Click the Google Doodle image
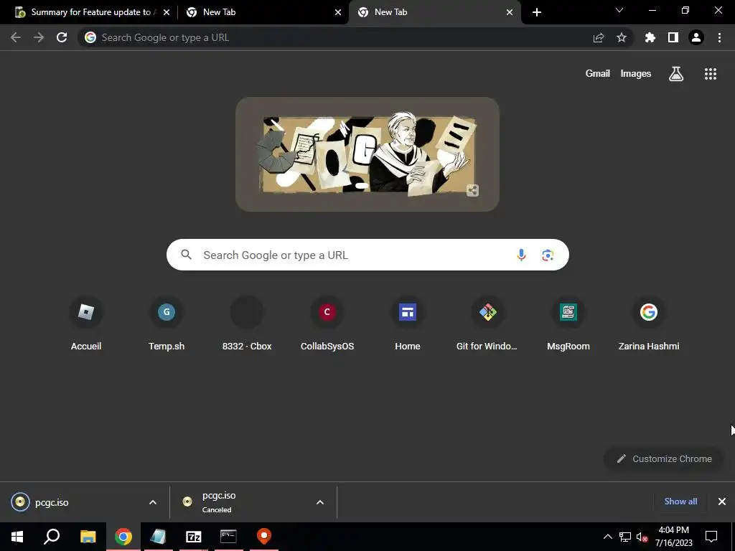 coord(367,154)
